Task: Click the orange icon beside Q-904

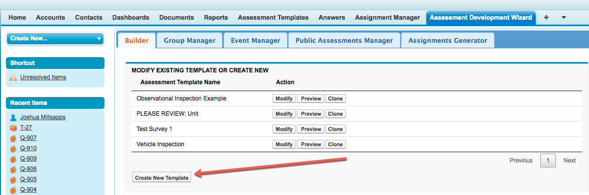Action: (13, 190)
